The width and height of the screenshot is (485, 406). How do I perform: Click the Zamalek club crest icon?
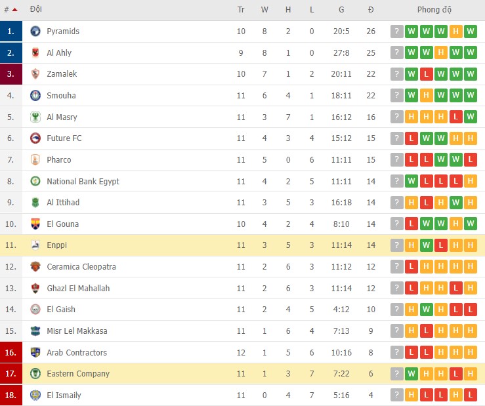click(35, 74)
